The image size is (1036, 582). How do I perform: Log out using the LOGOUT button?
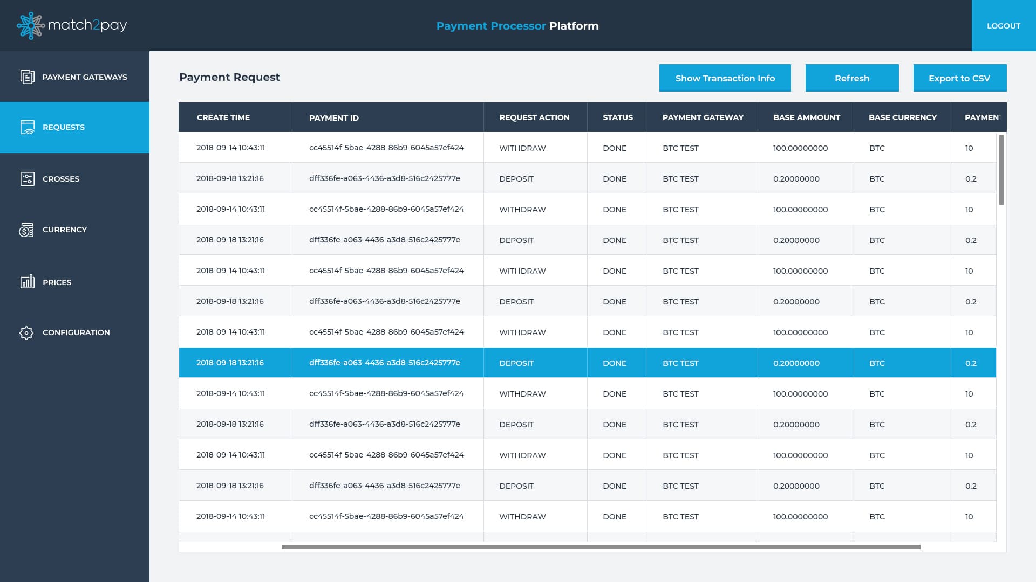pyautogui.click(x=1003, y=26)
